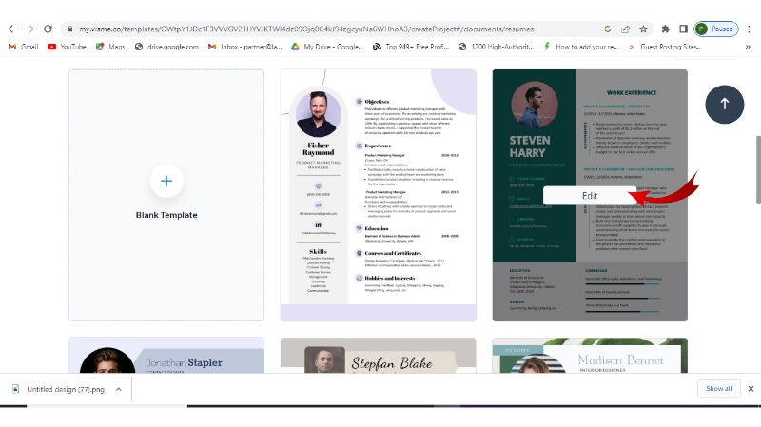
Task: Open options arrow for Untitled design download
Action: [x=118, y=388]
